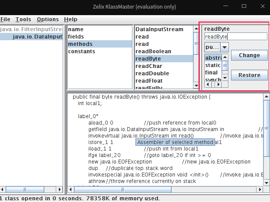Click modifier list scroll-right arrow
This screenshot has width=270, height=202.
[219, 84]
